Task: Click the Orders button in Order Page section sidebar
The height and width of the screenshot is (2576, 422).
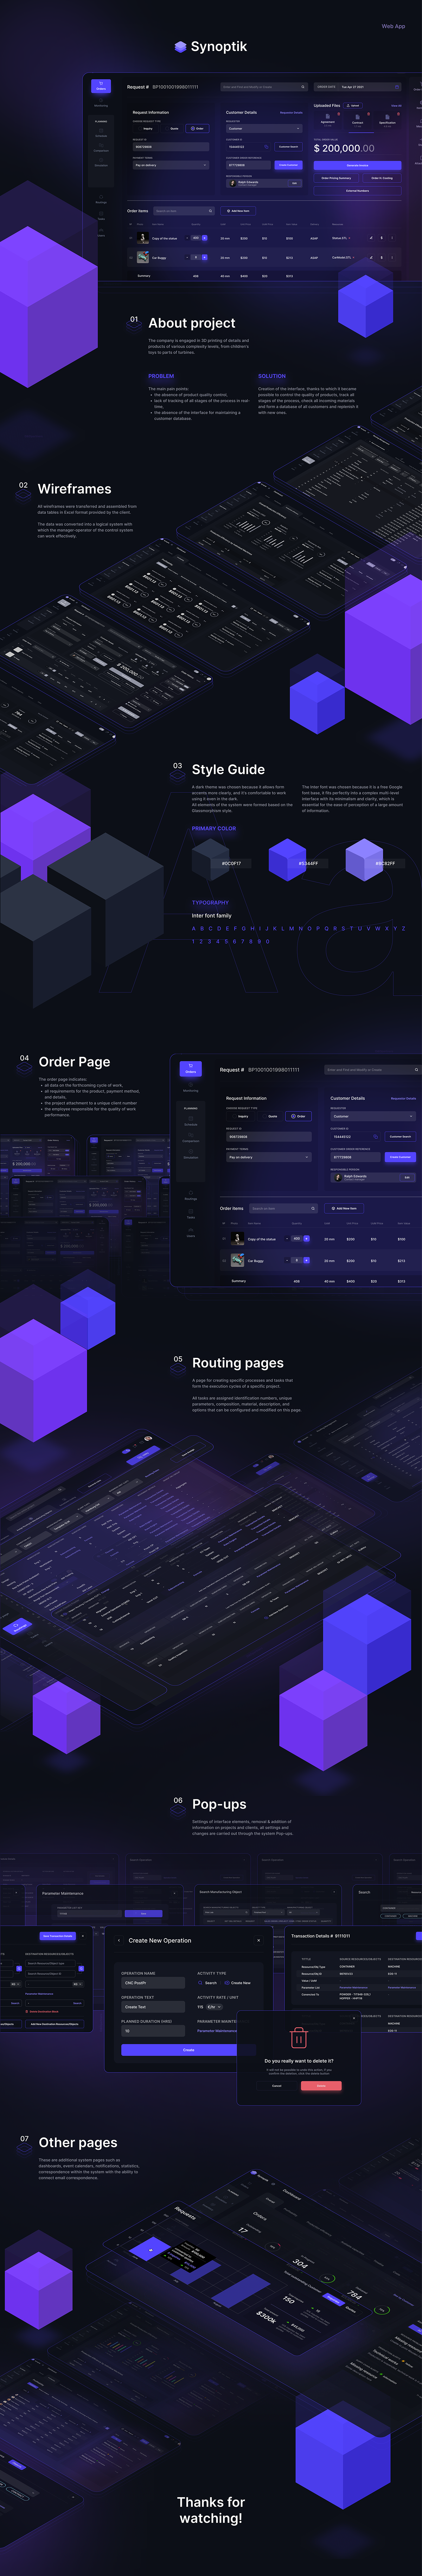Action: click(x=191, y=1069)
